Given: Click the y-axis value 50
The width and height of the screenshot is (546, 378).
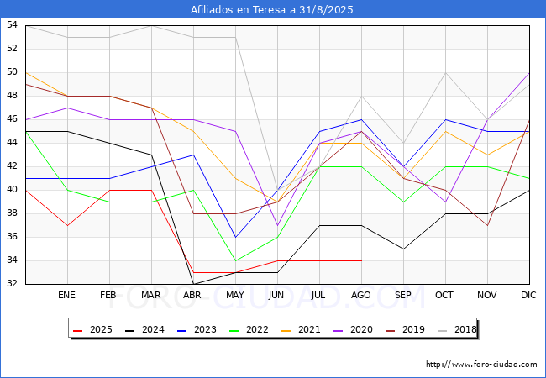Looking at the screenshot, I should click(x=13, y=72).
